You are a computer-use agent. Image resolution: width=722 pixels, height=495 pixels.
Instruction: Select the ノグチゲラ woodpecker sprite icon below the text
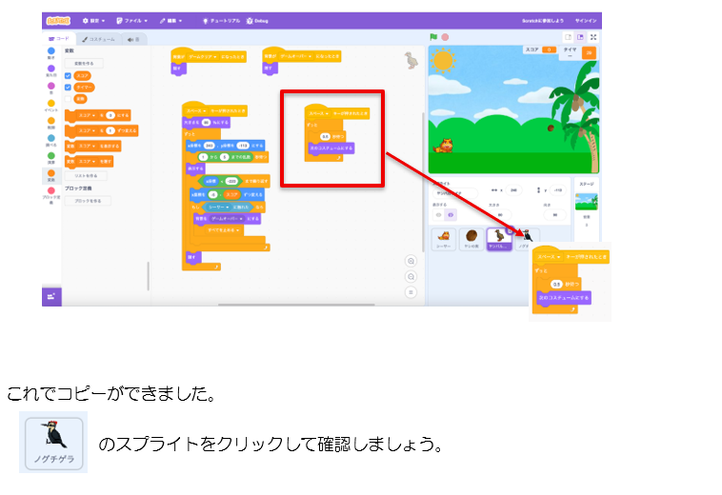pyautogui.click(x=53, y=443)
